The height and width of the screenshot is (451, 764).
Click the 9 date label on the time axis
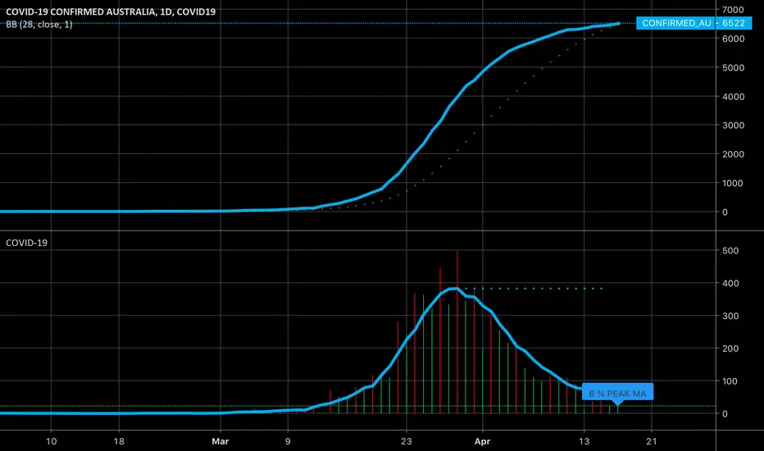coord(288,441)
